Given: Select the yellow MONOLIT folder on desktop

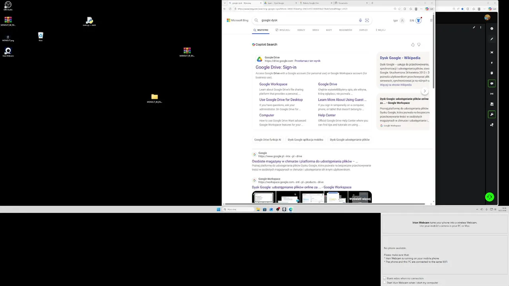Looking at the screenshot, I should click(x=154, y=98).
